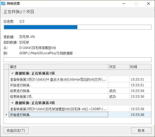Click the 收起日志(T) button
155x137 pixels.
point(16,130)
